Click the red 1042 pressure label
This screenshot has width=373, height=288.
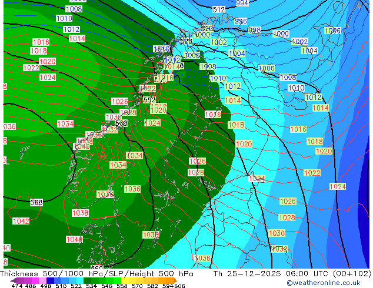pos(21,221)
